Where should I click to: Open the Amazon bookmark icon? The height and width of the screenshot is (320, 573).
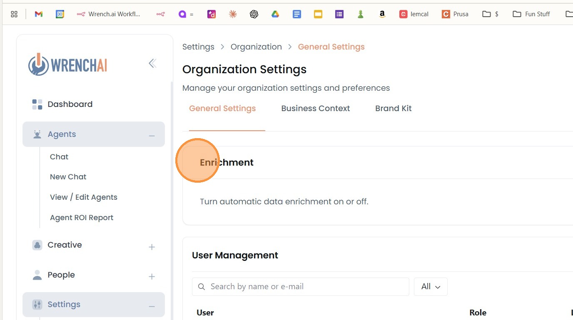(382, 14)
